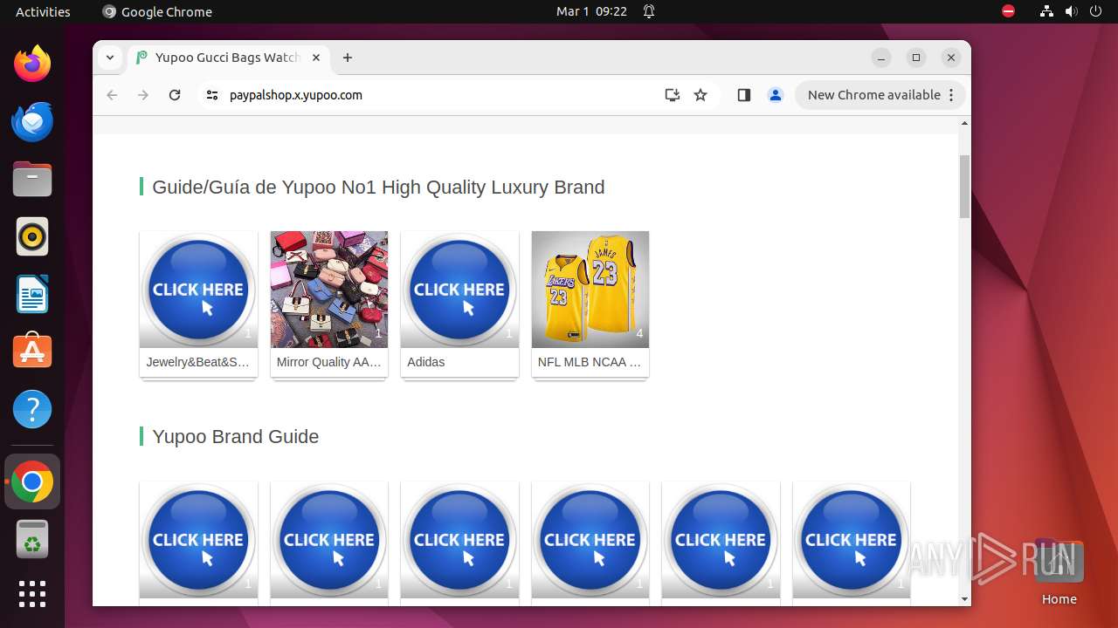View site information icon in address bar
Image resolution: width=1118 pixels, height=628 pixels.
(212, 95)
